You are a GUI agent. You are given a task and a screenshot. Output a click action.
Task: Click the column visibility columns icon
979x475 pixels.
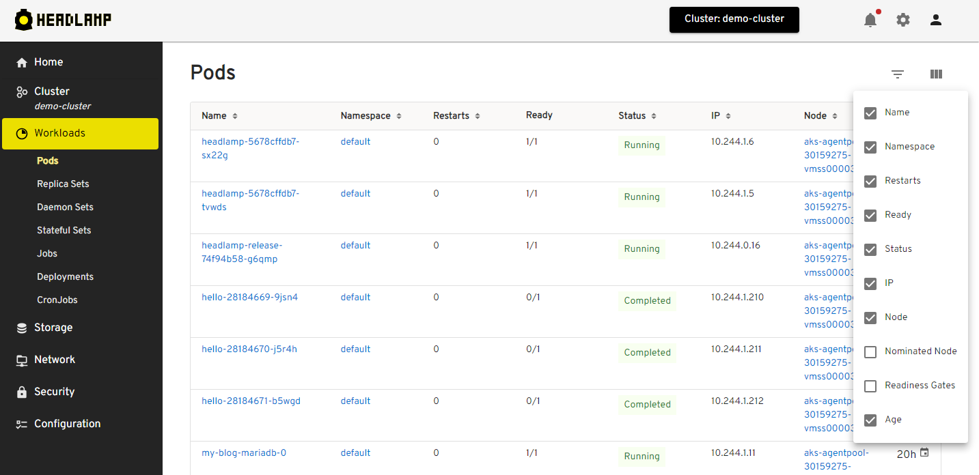click(x=936, y=74)
